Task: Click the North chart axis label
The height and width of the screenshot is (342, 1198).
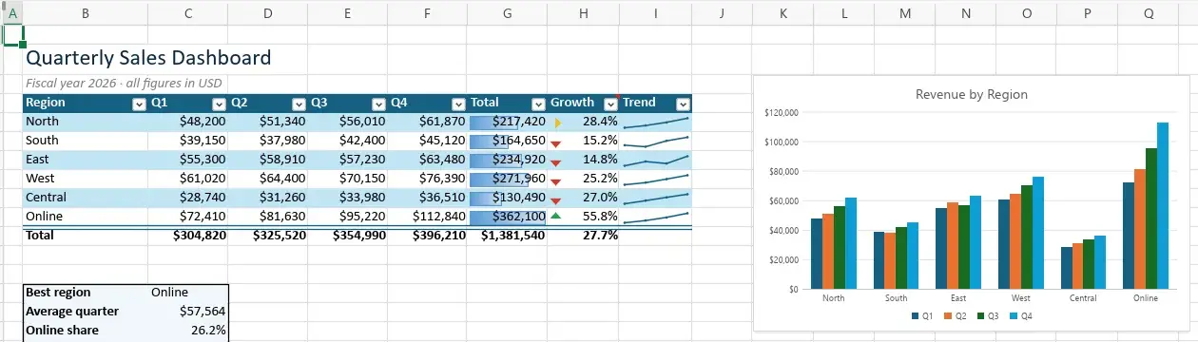Action: [x=833, y=298]
